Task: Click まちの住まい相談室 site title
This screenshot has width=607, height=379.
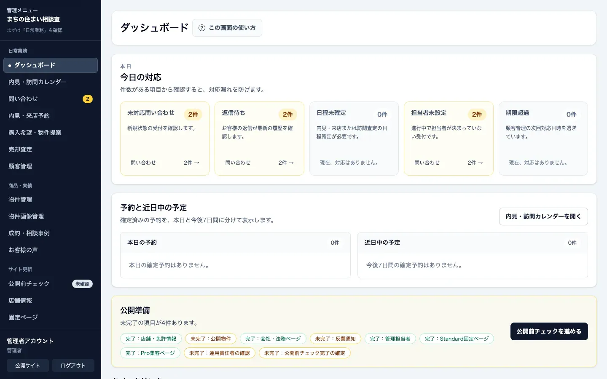Action: coord(33,19)
